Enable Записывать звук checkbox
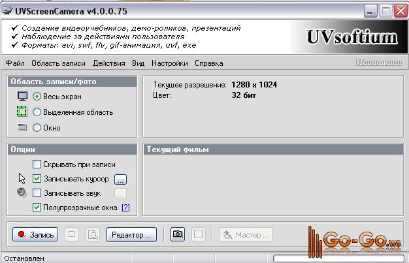 (x=37, y=193)
